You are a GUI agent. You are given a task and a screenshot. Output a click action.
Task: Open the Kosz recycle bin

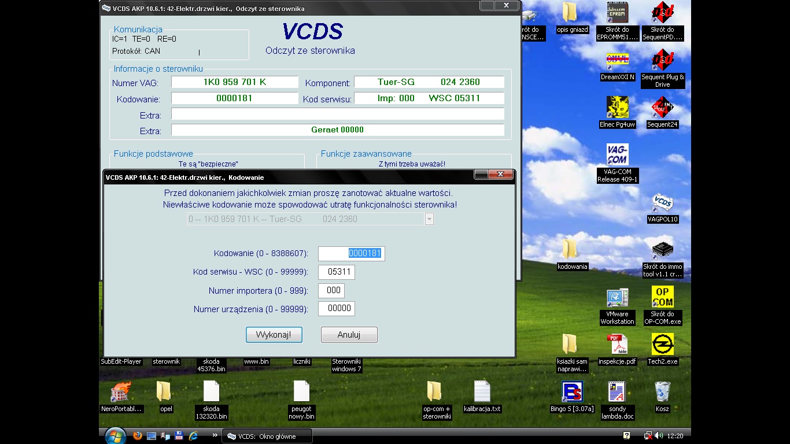[x=662, y=397]
